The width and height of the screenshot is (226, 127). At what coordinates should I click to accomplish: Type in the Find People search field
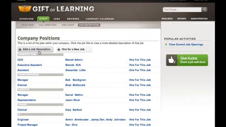coord(182,10)
